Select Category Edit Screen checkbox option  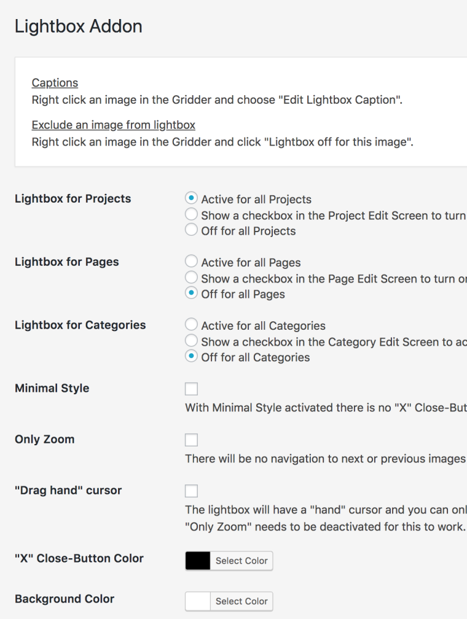191,341
